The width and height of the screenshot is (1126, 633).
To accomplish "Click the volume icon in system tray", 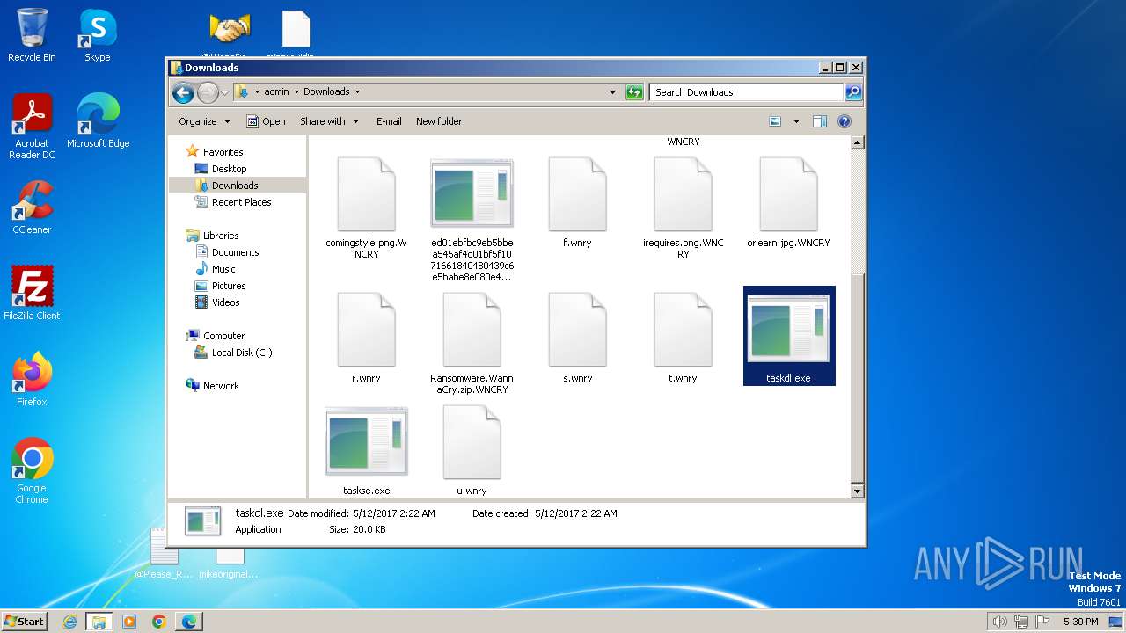I will coord(999,622).
